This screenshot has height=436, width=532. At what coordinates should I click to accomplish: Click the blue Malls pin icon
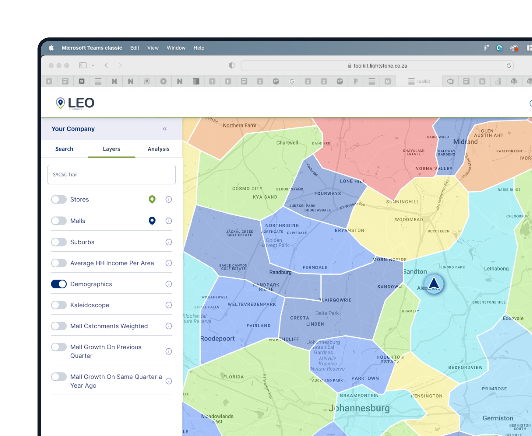152,221
